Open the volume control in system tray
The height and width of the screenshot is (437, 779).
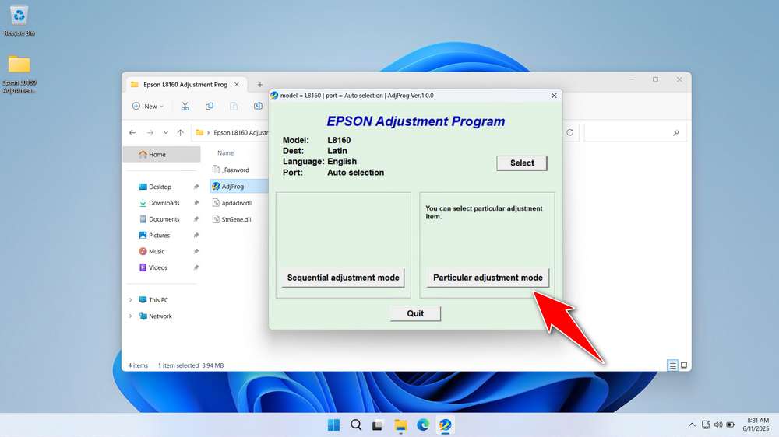(718, 425)
